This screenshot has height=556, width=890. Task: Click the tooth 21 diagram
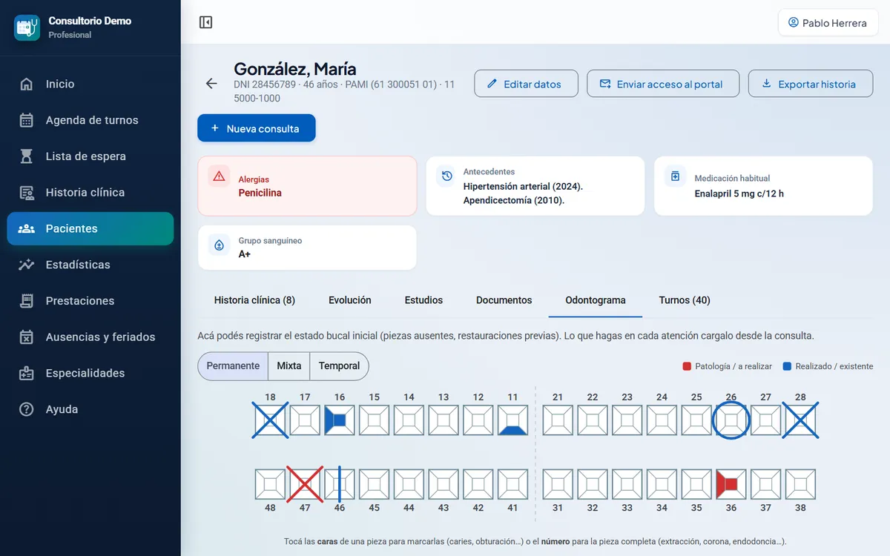click(558, 420)
